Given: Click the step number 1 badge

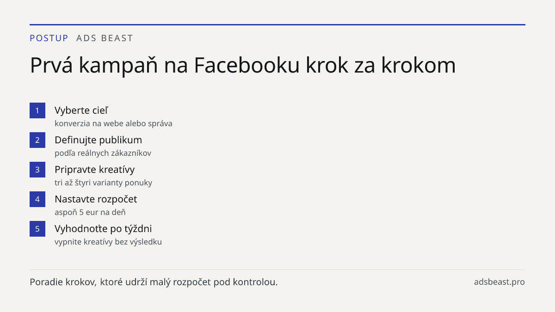Looking at the screenshot, I should pyautogui.click(x=37, y=110).
